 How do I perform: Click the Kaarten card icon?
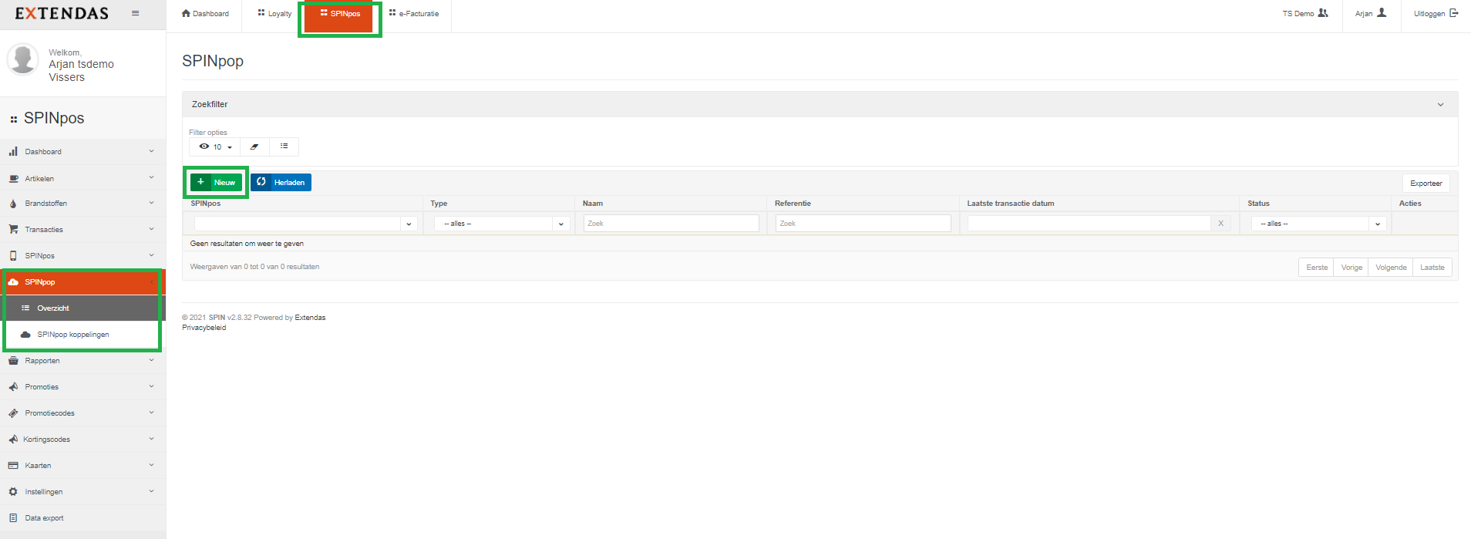tap(13, 466)
